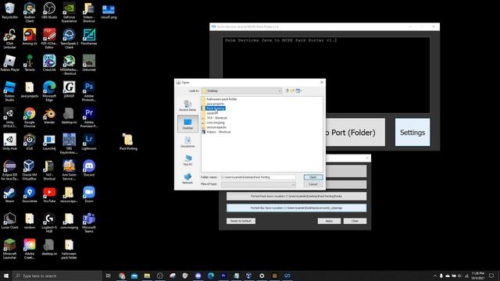500x281 pixels.
Task: Open Settings in Pack Porter window
Action: click(412, 133)
